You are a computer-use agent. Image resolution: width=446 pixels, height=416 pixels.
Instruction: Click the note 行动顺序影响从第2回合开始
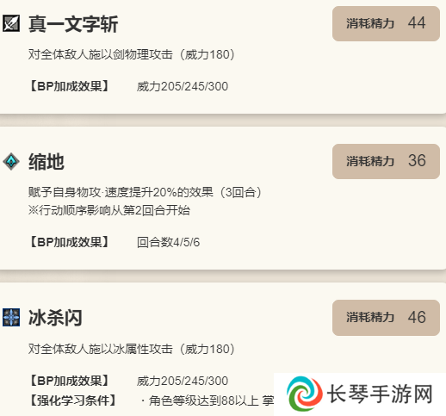(x=109, y=210)
